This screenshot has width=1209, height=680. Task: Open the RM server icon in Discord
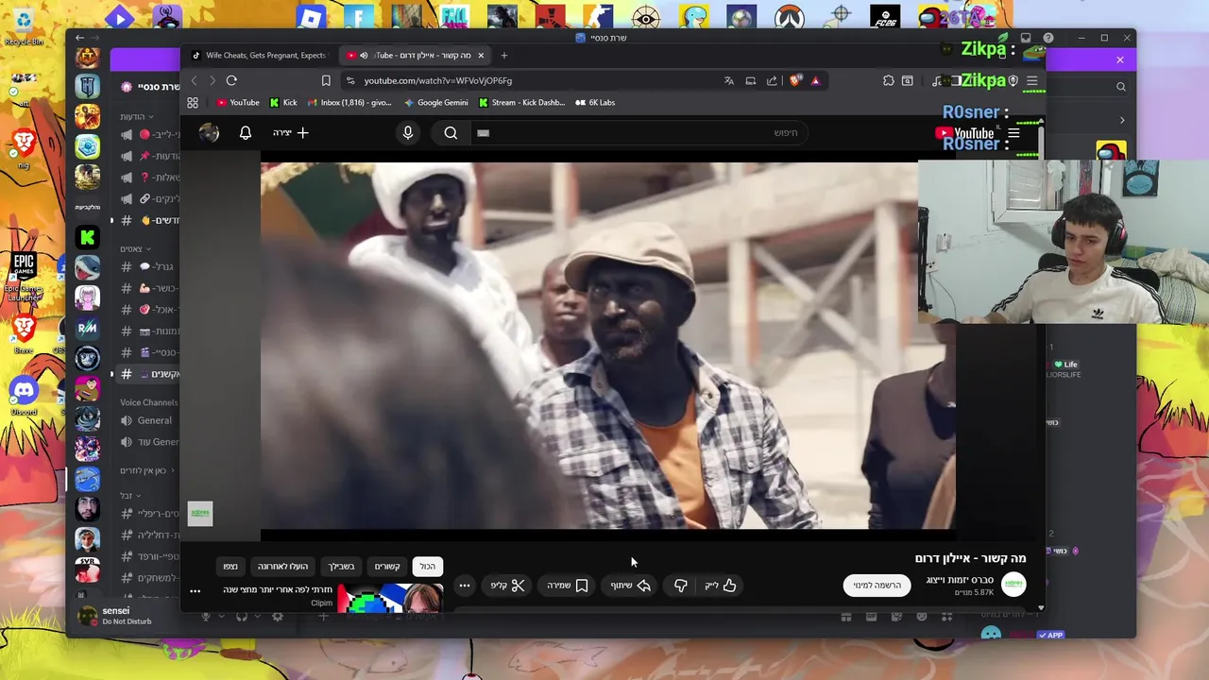click(x=88, y=328)
